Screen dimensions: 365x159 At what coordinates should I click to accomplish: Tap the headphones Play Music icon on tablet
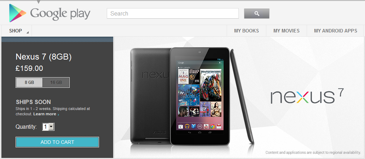[187, 126]
